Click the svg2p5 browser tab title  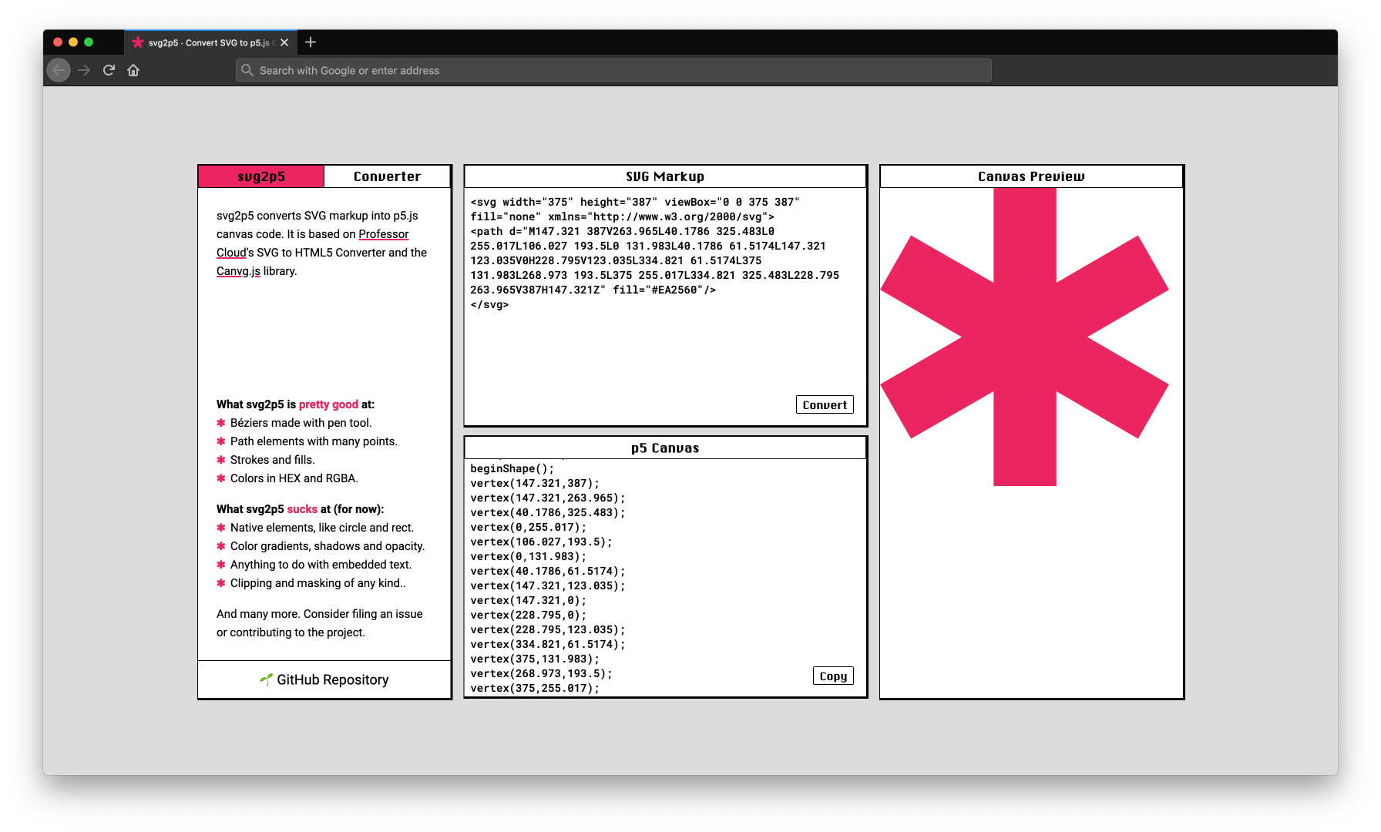pyautogui.click(x=210, y=42)
